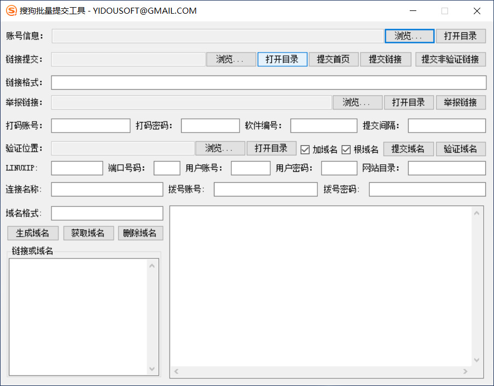Click inside the 链接或域名 list box
The image size is (494, 386).
78,317
